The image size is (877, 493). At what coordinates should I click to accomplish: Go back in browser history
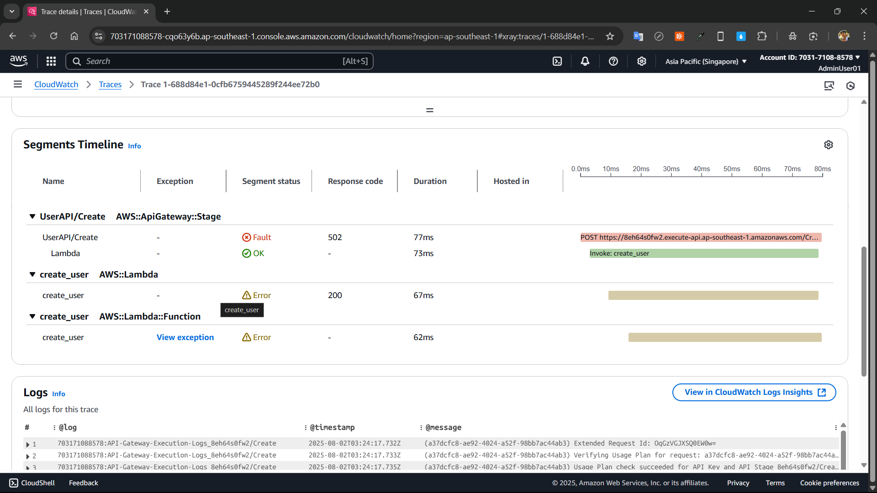(13, 36)
